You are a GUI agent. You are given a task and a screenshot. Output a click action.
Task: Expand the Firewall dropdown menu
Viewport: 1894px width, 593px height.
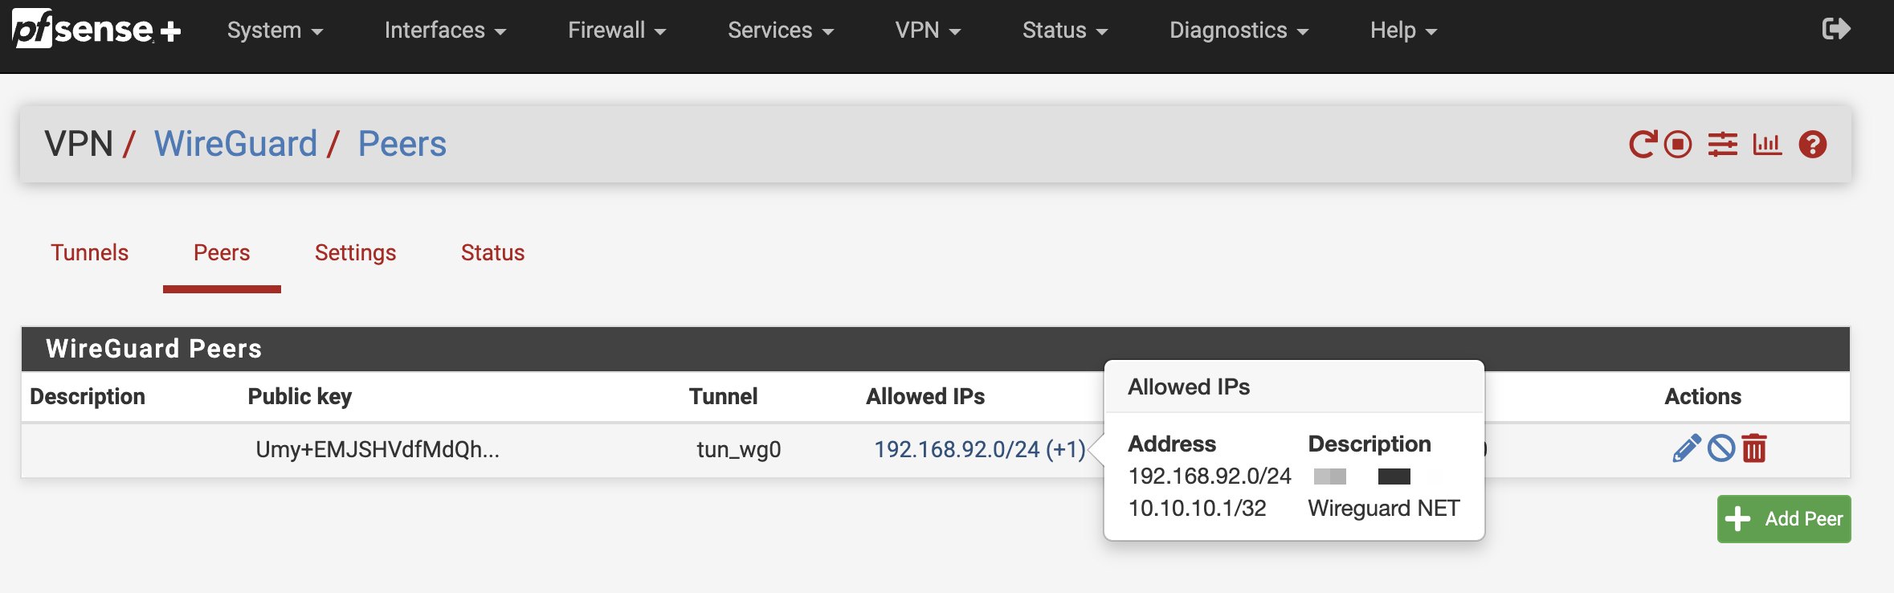tap(617, 31)
